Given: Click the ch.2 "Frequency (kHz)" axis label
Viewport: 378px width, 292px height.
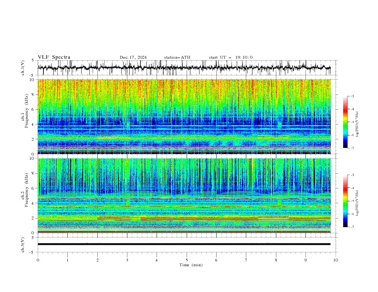Looking at the screenshot, I should [x=27, y=190].
